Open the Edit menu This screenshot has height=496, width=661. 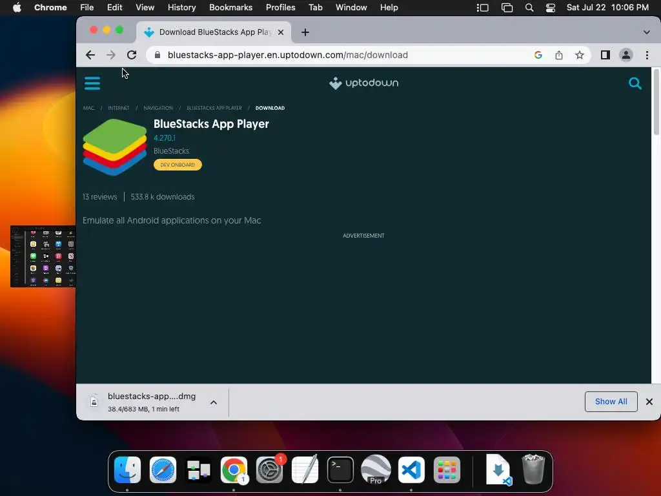(x=114, y=8)
